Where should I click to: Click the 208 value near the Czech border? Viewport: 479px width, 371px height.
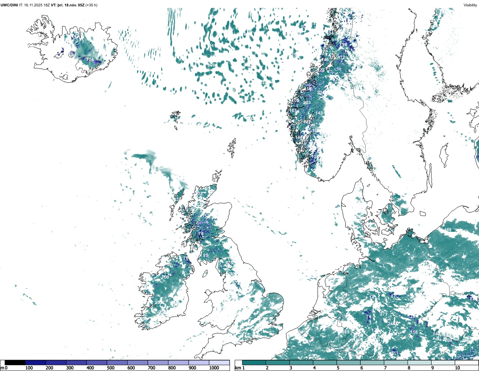click(x=449, y=340)
